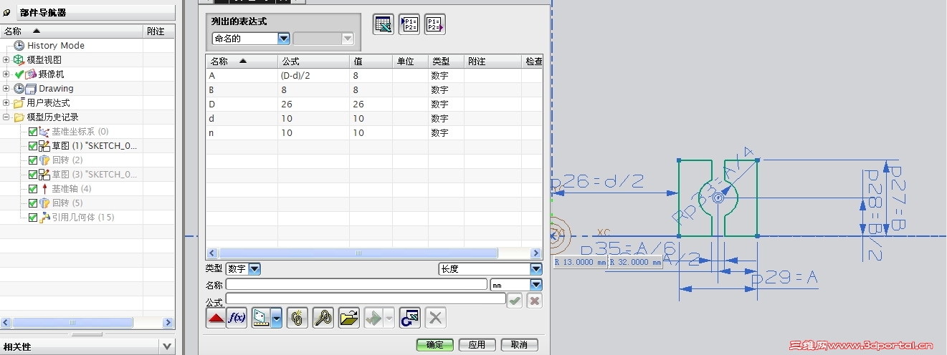The height and width of the screenshot is (355, 947).
Task: Open the f(x) functions tool
Action: 237,318
